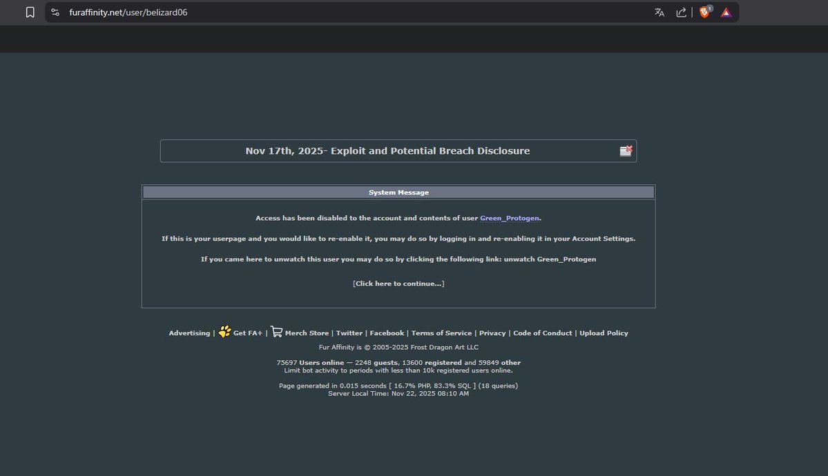
Task: Open the Exploit and Potential Breach Disclosure notice
Action: click(387, 151)
